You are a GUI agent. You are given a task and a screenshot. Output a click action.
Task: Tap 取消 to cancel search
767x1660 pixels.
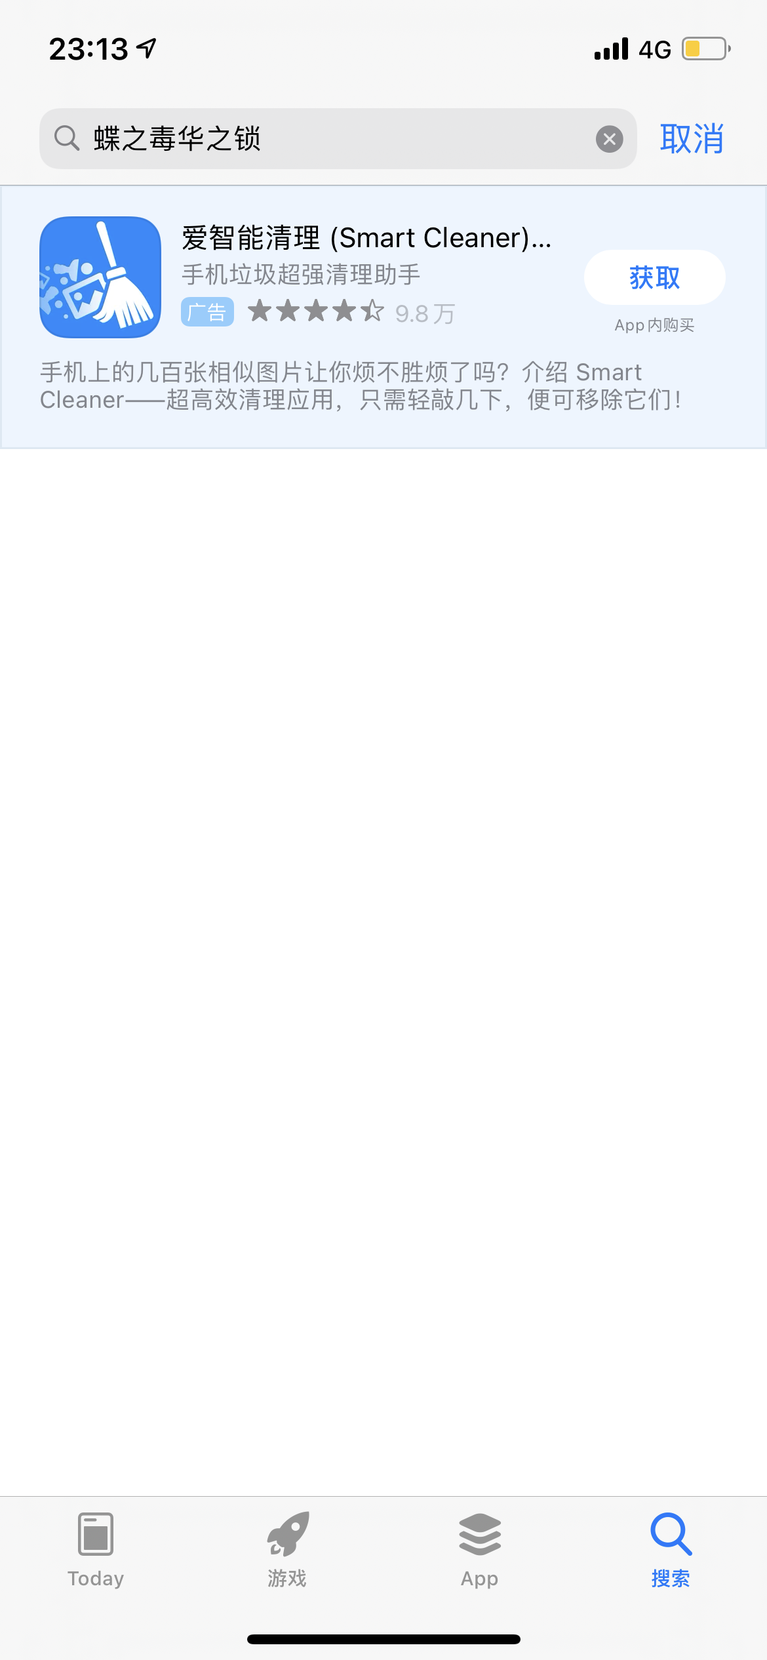point(692,139)
